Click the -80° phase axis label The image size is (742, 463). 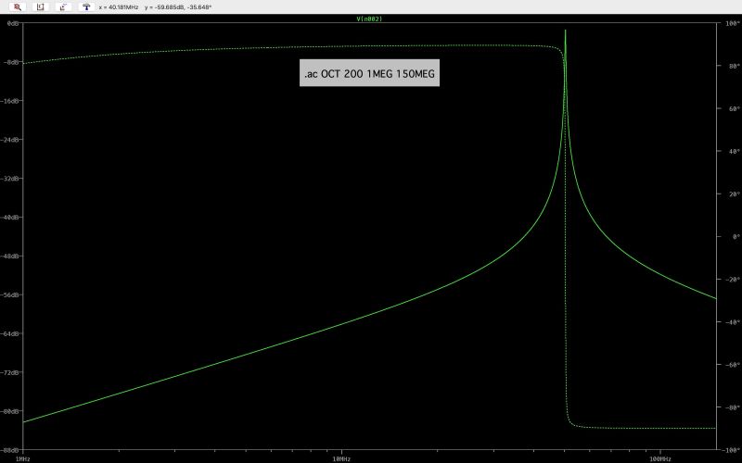[x=731, y=407]
